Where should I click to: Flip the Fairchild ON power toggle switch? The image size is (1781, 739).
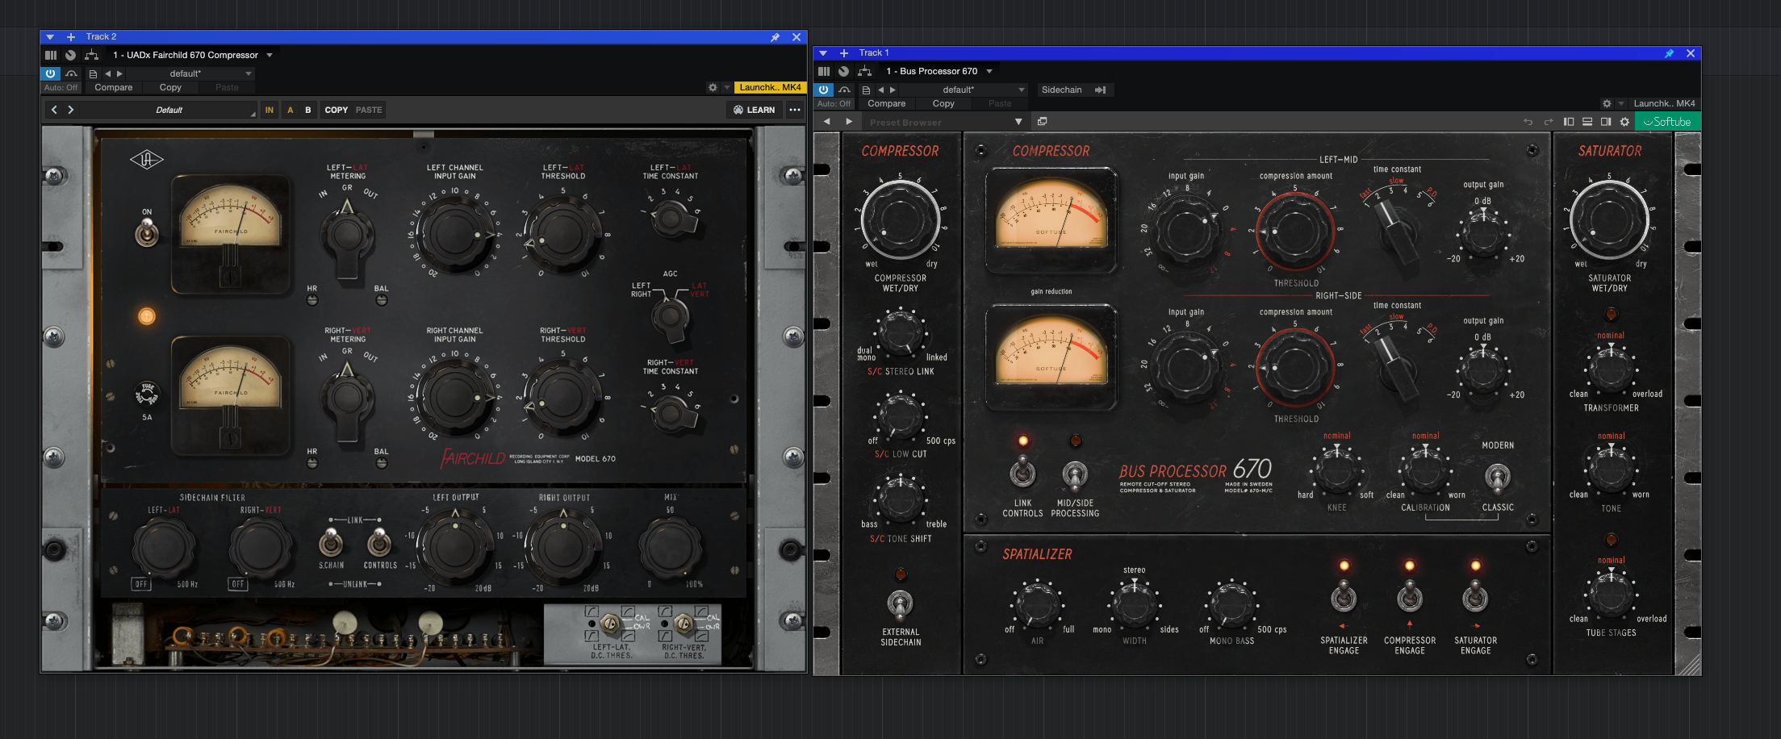point(146,232)
